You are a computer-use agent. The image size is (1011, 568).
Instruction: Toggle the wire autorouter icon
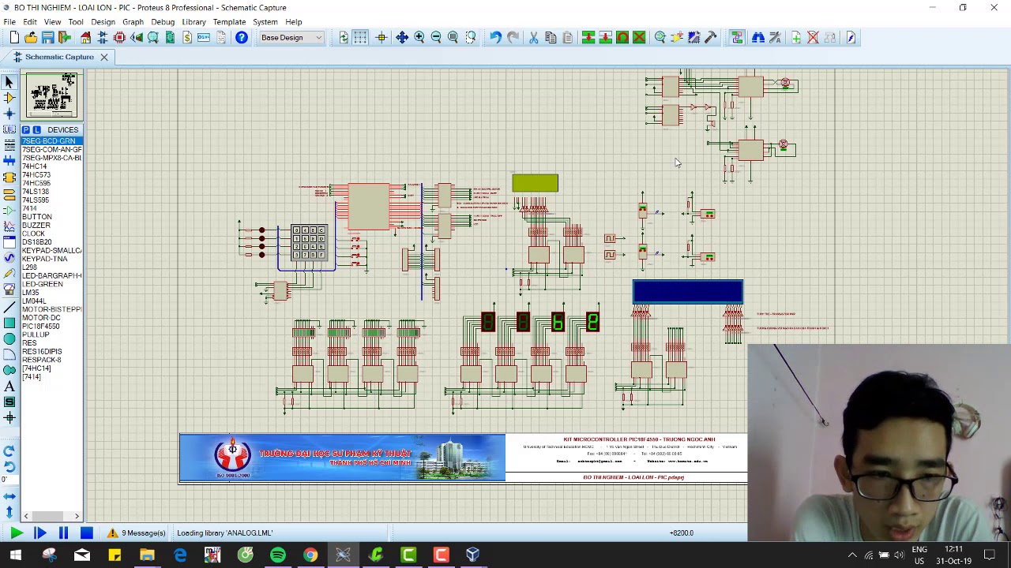pyautogui.click(x=737, y=37)
